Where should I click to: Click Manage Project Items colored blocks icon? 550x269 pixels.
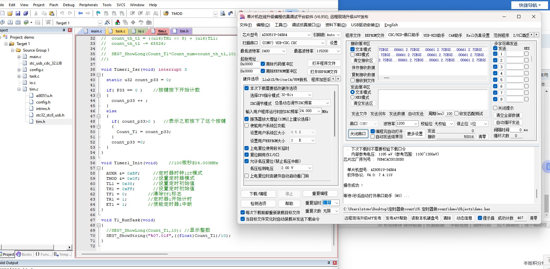118,22
